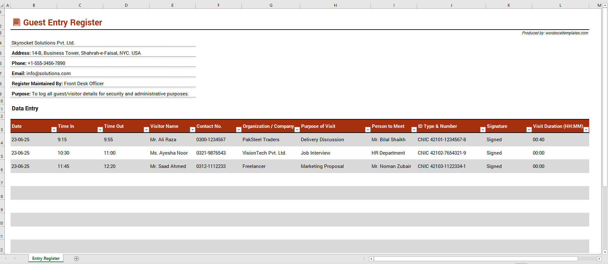Click horizontal scrollbar left arrow

tap(371, 259)
